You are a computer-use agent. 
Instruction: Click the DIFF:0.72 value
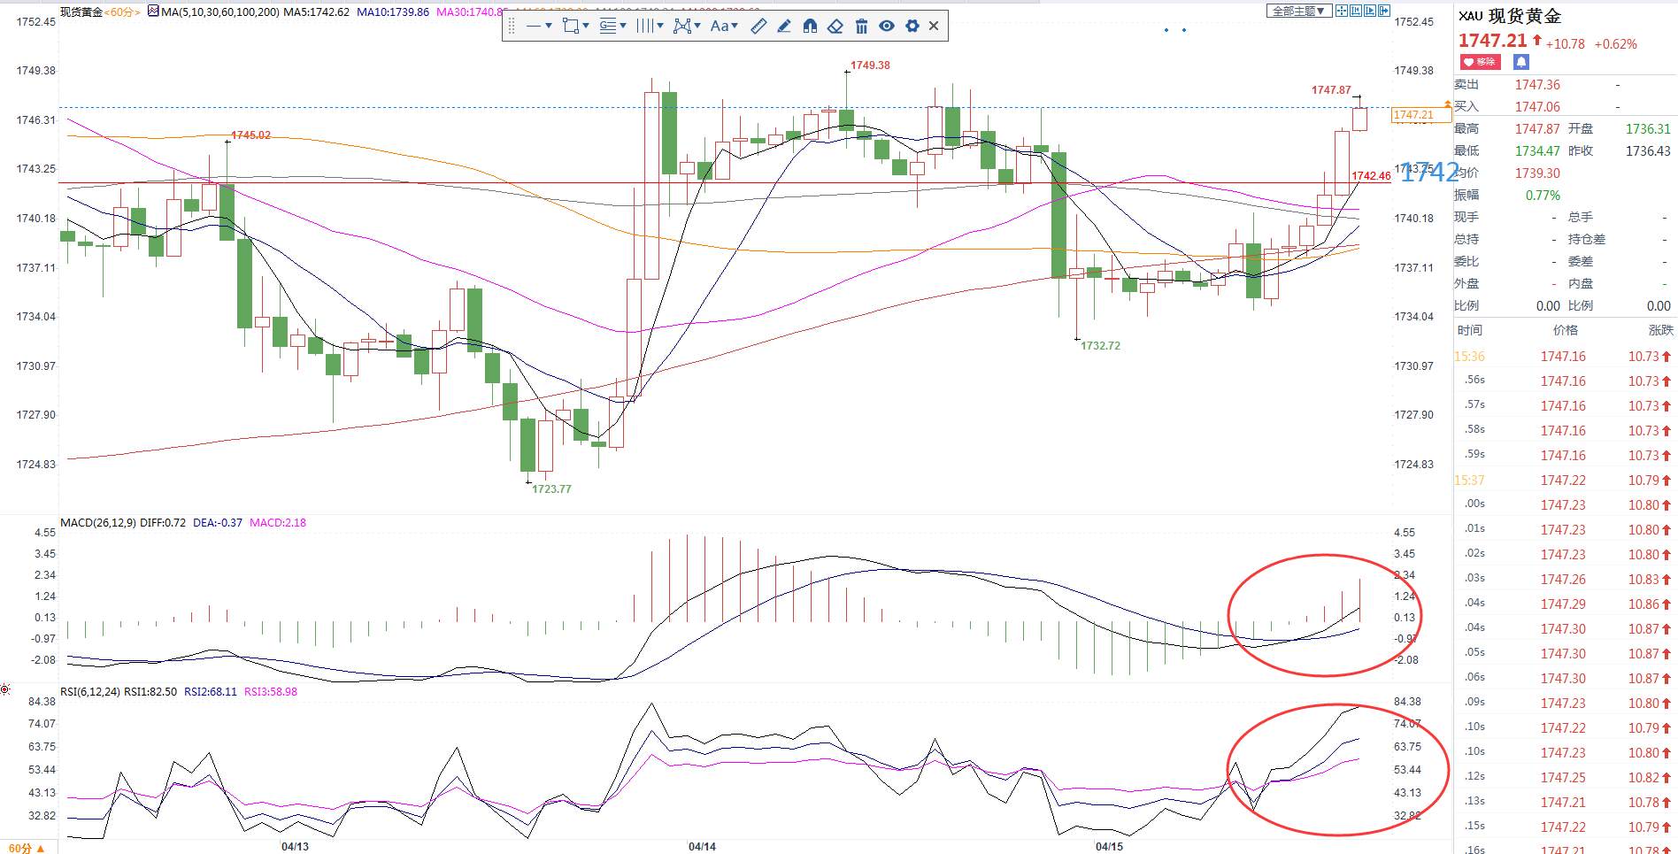[x=163, y=523]
